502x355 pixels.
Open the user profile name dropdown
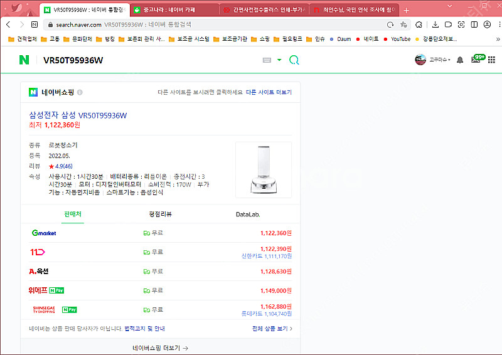(440, 60)
